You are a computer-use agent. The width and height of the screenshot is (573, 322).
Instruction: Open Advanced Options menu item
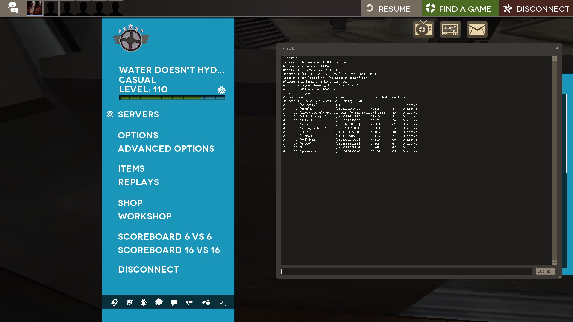coord(166,149)
